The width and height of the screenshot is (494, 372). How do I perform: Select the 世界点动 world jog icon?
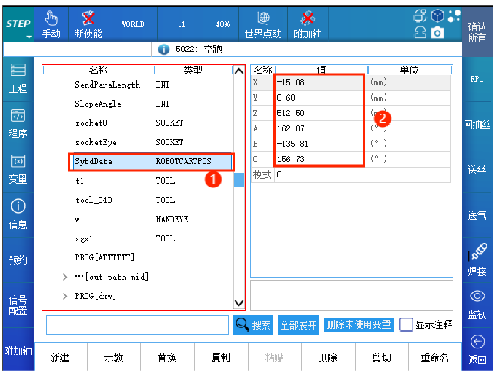pos(263,19)
